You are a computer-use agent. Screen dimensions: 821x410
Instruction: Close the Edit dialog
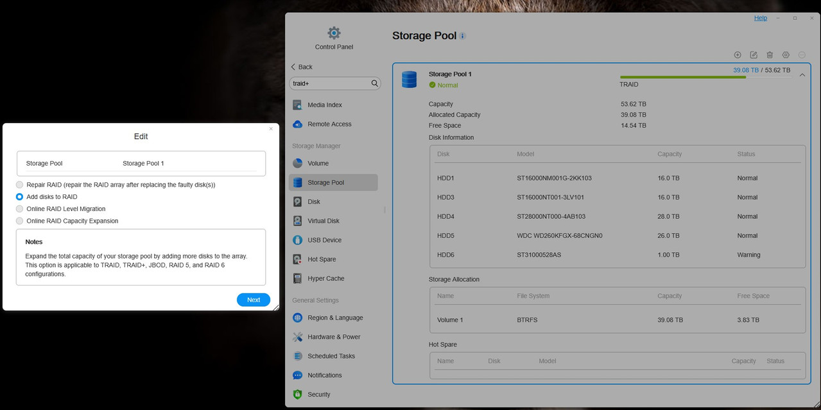pos(271,129)
